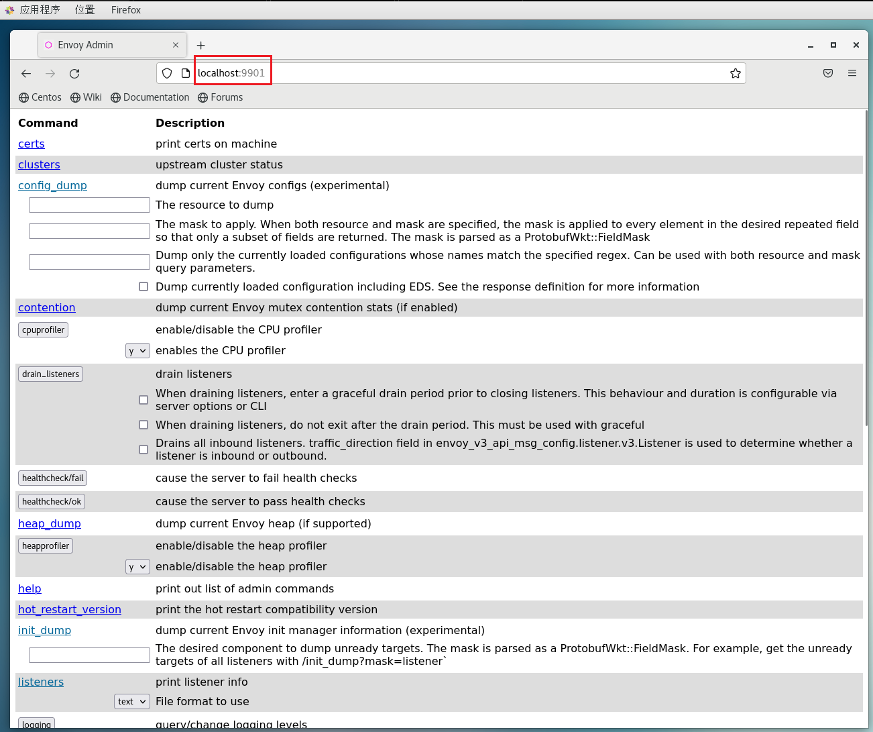The height and width of the screenshot is (732, 873).
Task: Open the init_dump link
Action: (44, 630)
